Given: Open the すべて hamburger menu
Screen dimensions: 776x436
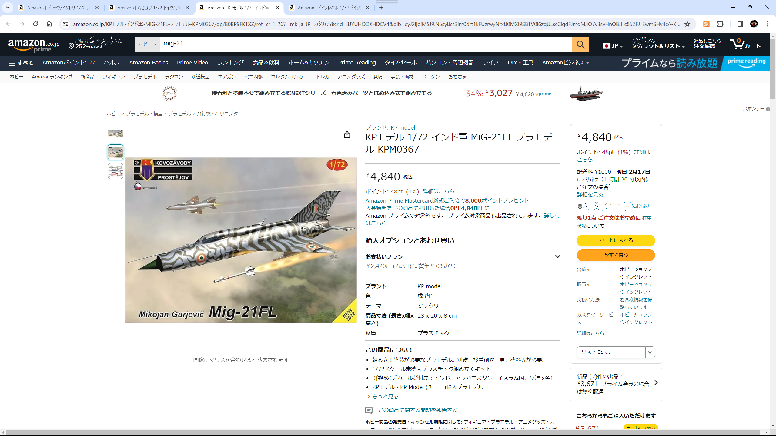Looking at the screenshot, I should click(21, 63).
